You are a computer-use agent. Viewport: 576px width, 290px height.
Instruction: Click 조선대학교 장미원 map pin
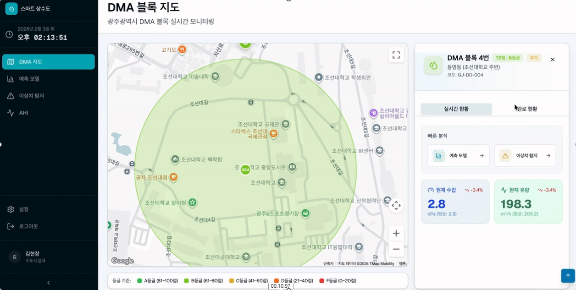193,202
